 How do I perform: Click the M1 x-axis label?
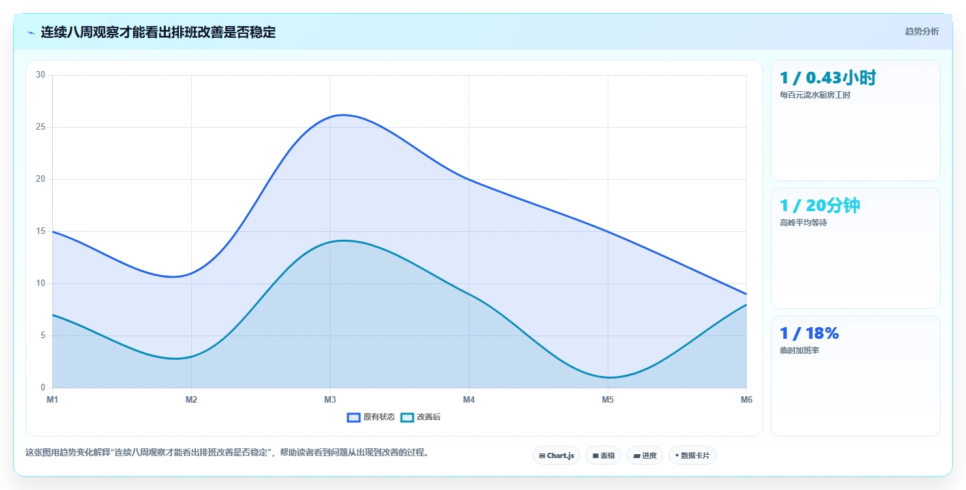52,400
